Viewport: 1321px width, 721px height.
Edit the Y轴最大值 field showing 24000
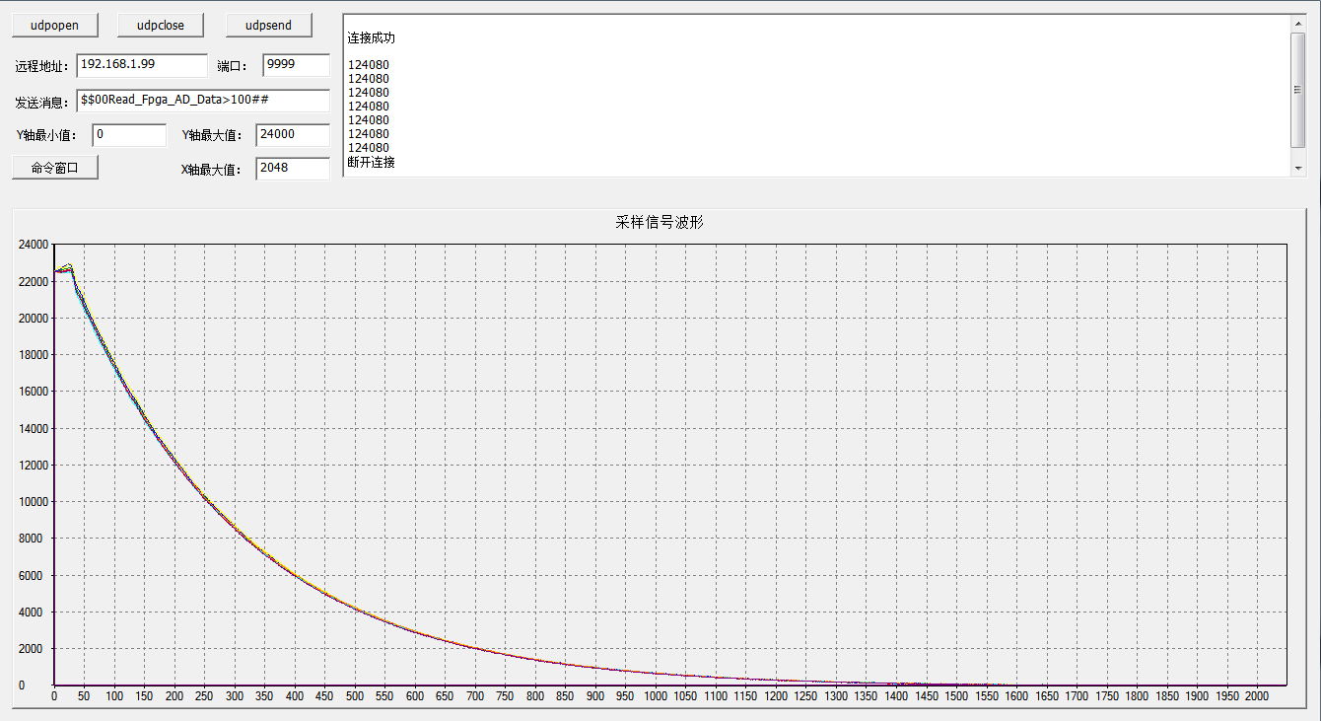(292, 135)
